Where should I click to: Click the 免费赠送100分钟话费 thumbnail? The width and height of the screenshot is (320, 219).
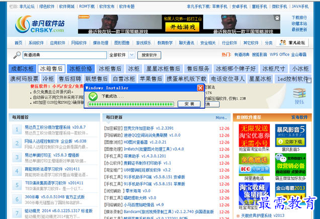pyautogui.click(x=254, y=164)
